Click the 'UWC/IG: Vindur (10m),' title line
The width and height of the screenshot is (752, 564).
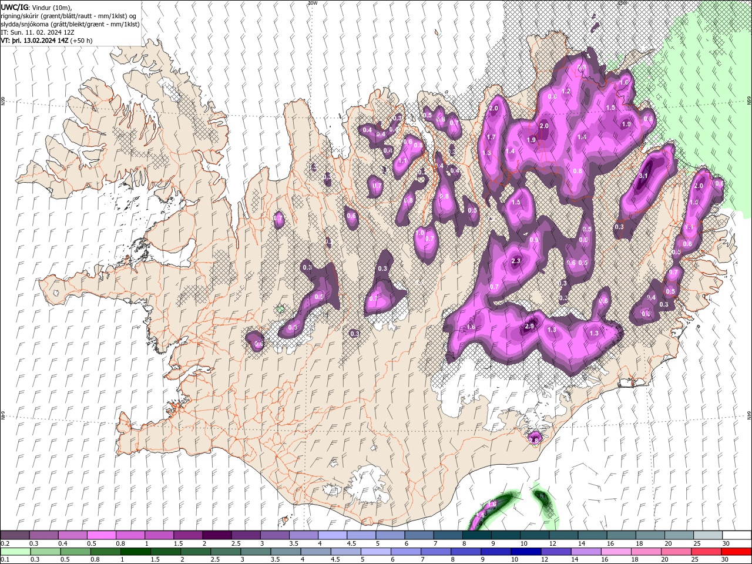pyautogui.click(x=36, y=7)
